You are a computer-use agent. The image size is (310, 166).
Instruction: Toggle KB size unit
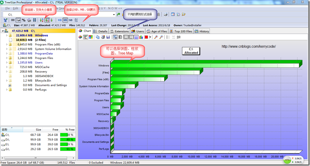[60, 20]
